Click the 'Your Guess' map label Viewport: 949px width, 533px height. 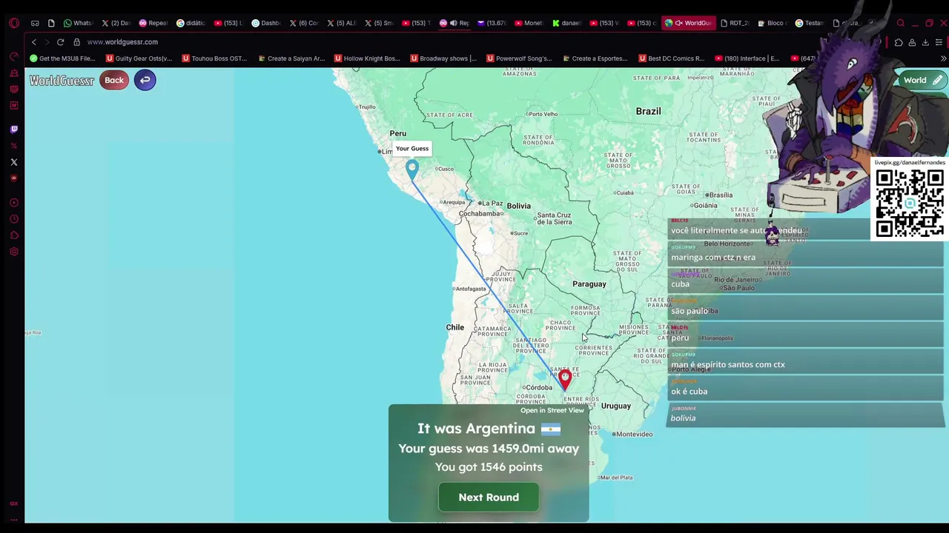click(412, 149)
